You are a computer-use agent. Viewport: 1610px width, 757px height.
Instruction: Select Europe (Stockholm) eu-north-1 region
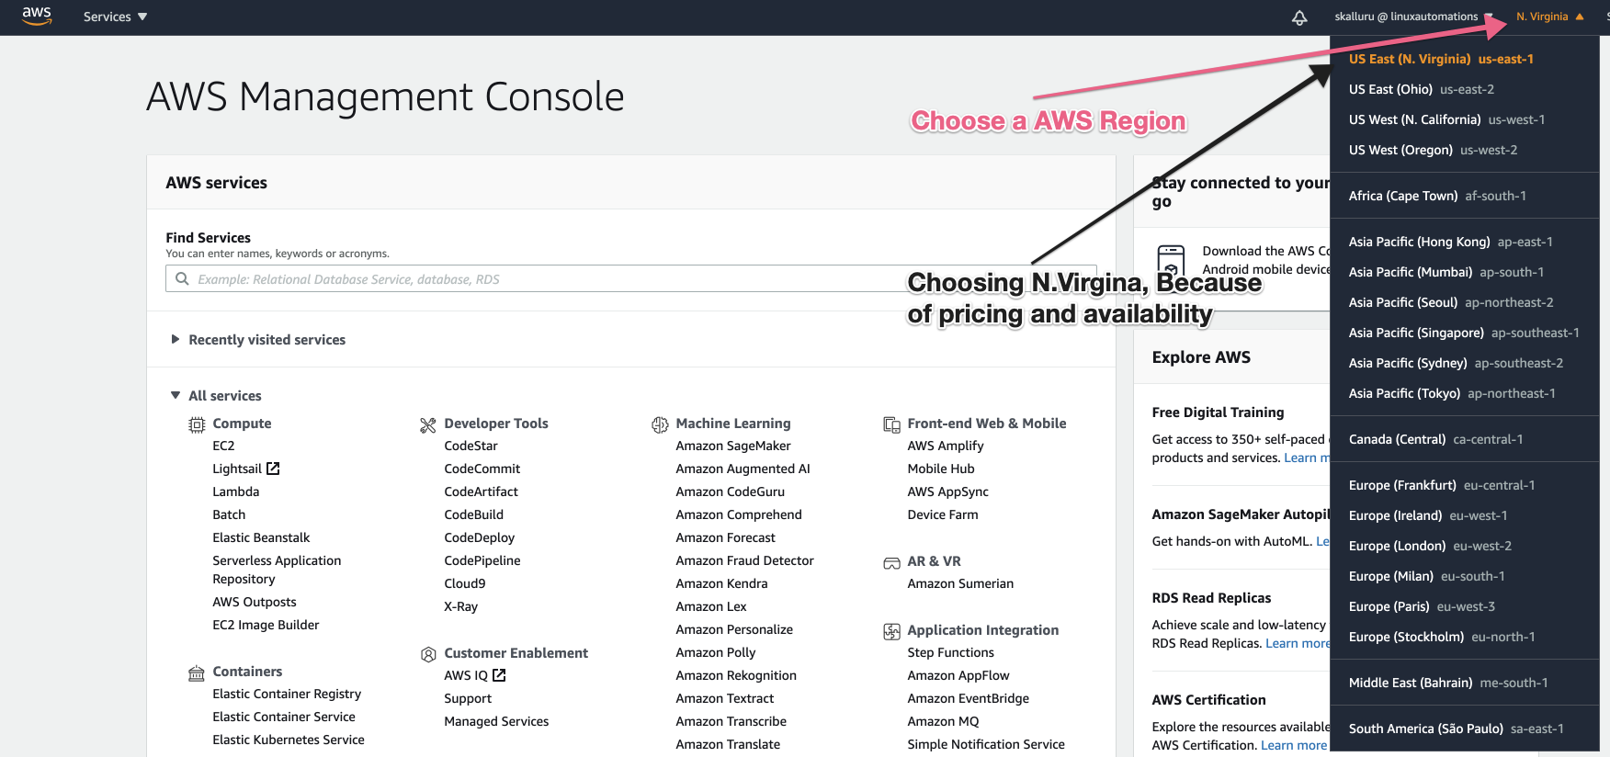click(1465, 637)
